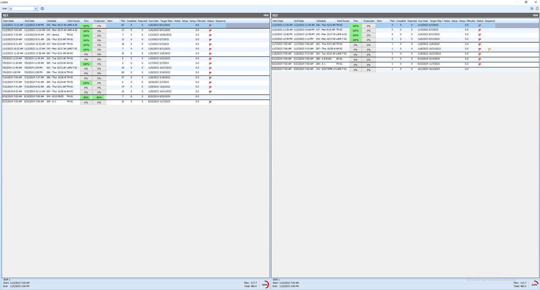Click IG3 target ship date 10/1/2024
540x290 pixels.
tap(435, 69)
